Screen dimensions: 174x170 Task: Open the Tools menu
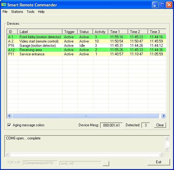31,12
